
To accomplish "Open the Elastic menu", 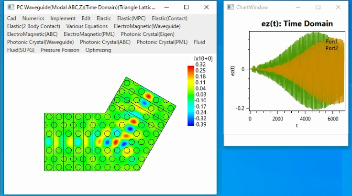I will click(104, 19).
